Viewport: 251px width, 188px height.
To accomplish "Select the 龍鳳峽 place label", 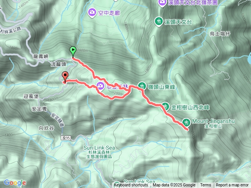I will (41, 56).
